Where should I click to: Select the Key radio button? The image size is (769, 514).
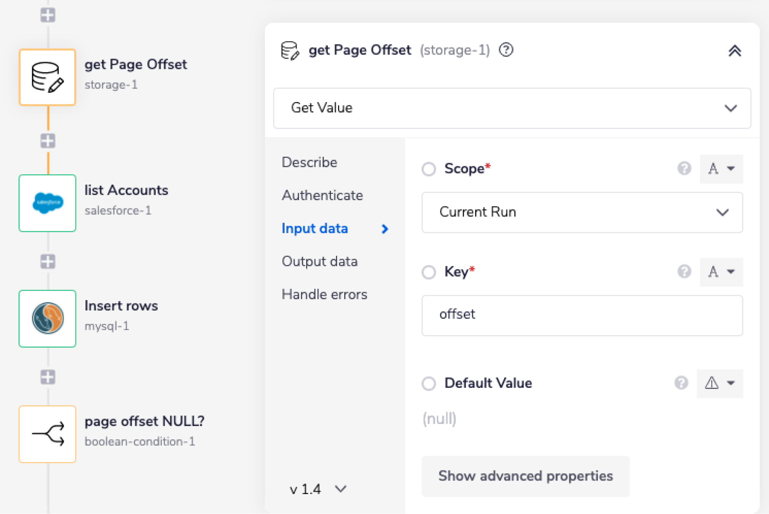[429, 272]
